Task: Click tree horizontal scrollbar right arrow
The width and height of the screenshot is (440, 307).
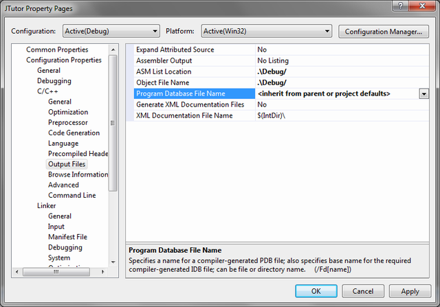Action: tap(102, 272)
